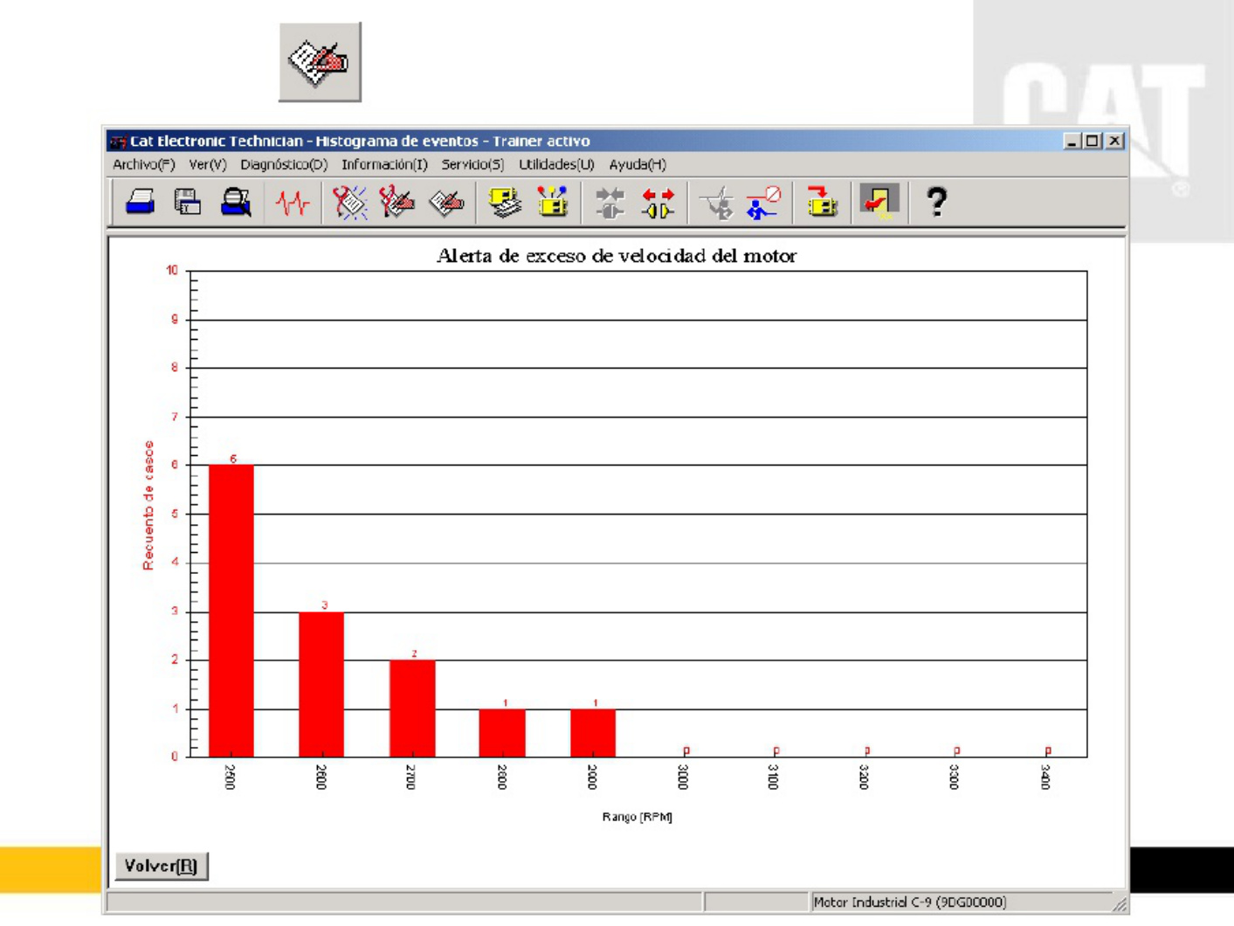Open print preview with the magnifier icon

236,203
